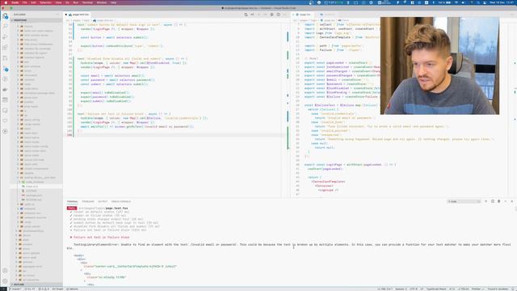Click the red FAIL badge in terminal
The width and height of the screenshot is (517, 291).
coord(72,209)
